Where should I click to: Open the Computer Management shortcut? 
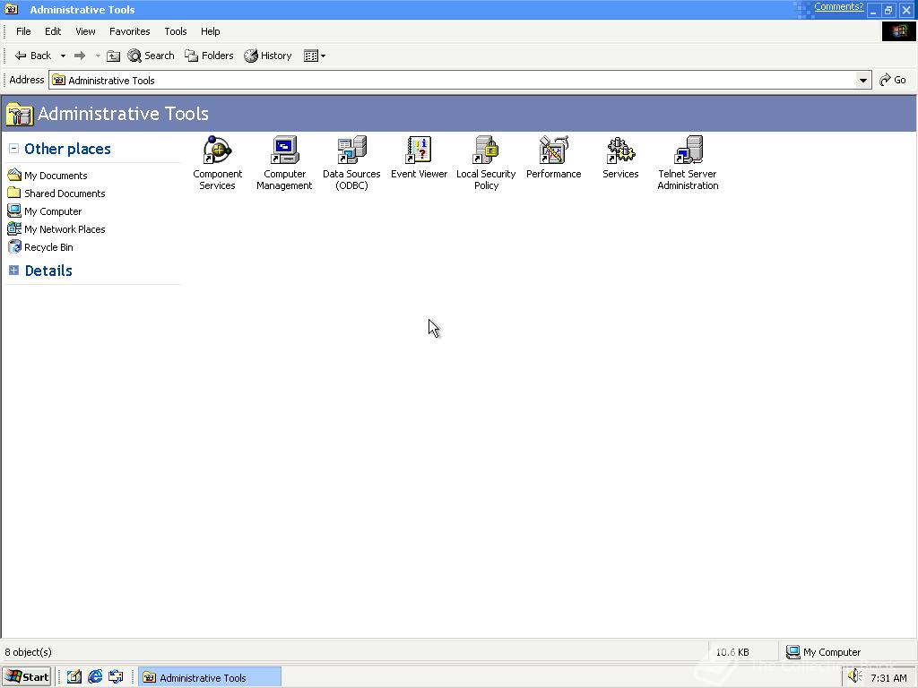point(284,163)
